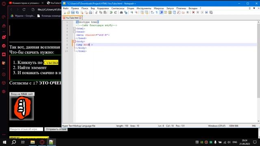Create a new file in Notepad++ toolbar
The height and width of the screenshot is (146, 260).
(65, 13)
